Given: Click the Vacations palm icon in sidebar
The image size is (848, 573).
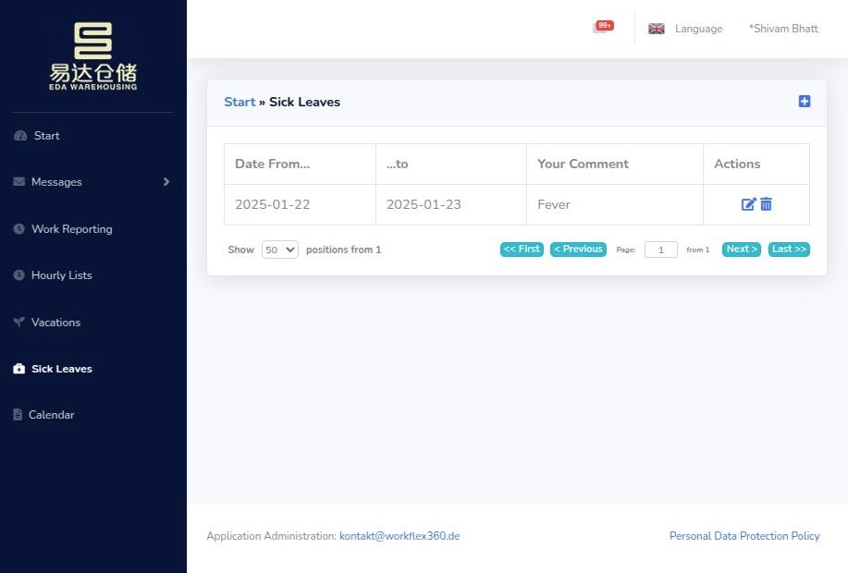Looking at the screenshot, I should point(18,323).
